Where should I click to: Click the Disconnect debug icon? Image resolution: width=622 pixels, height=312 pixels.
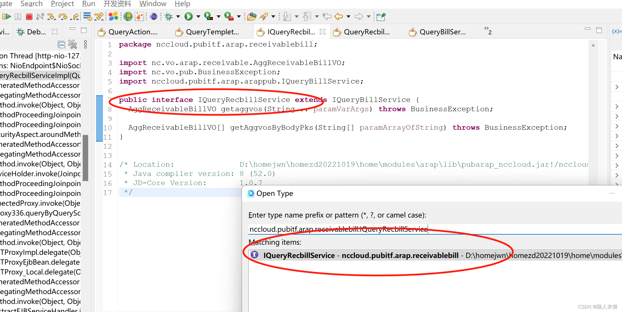40,16
